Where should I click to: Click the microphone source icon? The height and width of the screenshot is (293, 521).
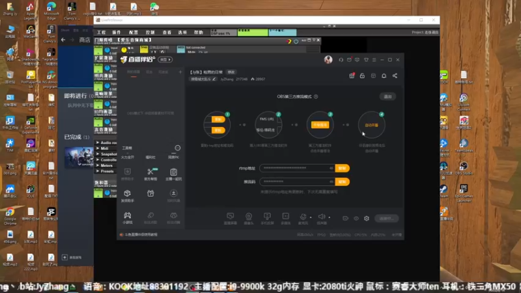point(303,216)
